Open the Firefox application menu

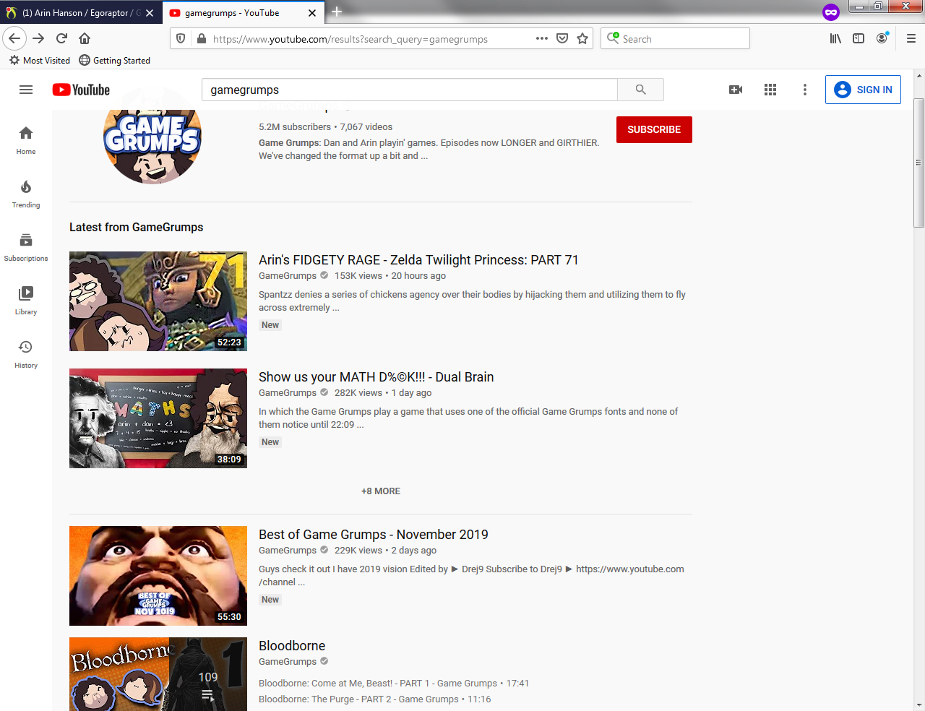coord(911,38)
